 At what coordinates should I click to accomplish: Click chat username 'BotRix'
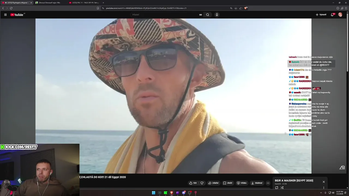297,120
